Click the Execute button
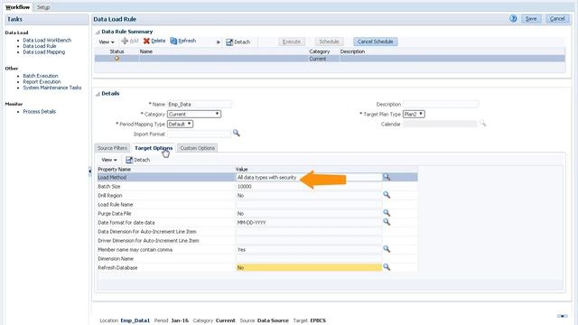Image resolution: width=578 pixels, height=325 pixels. point(291,42)
